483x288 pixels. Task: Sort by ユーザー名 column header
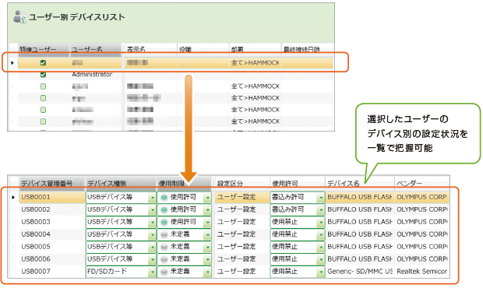[96, 49]
